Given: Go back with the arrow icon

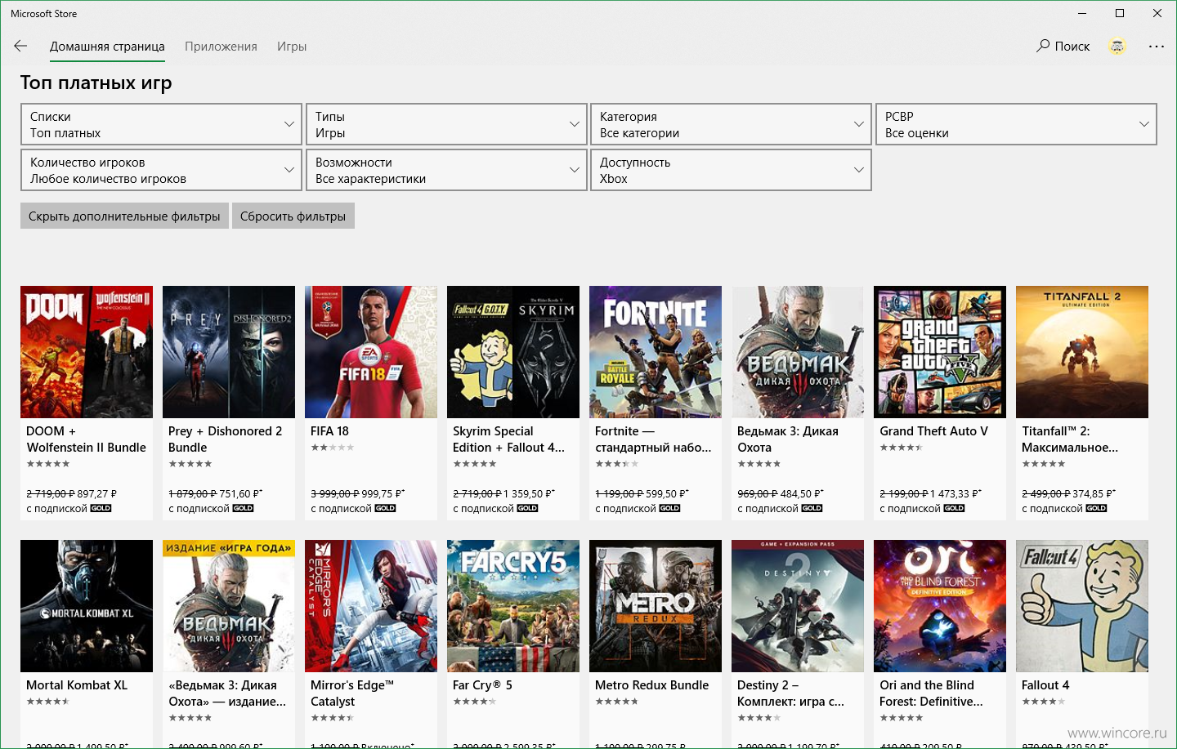Looking at the screenshot, I should click(20, 47).
